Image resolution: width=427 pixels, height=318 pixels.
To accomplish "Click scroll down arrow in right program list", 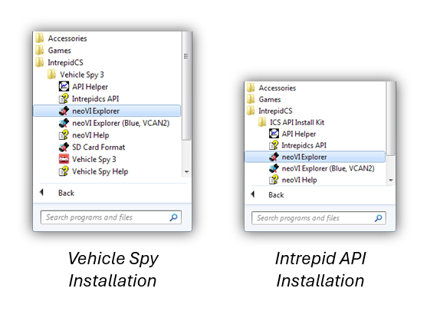I will (391, 181).
